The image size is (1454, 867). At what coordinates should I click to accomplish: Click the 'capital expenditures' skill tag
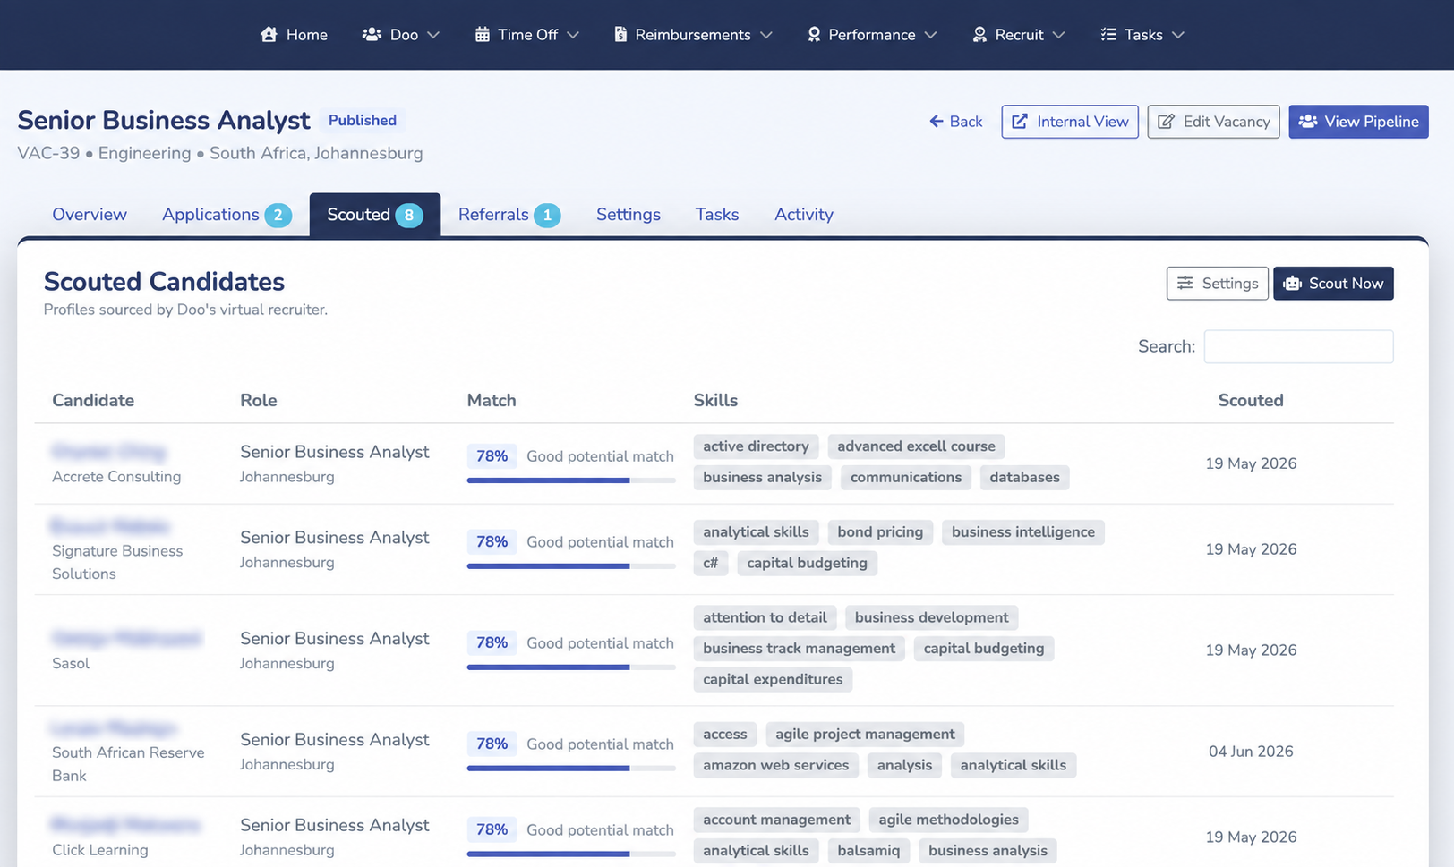coord(773,680)
